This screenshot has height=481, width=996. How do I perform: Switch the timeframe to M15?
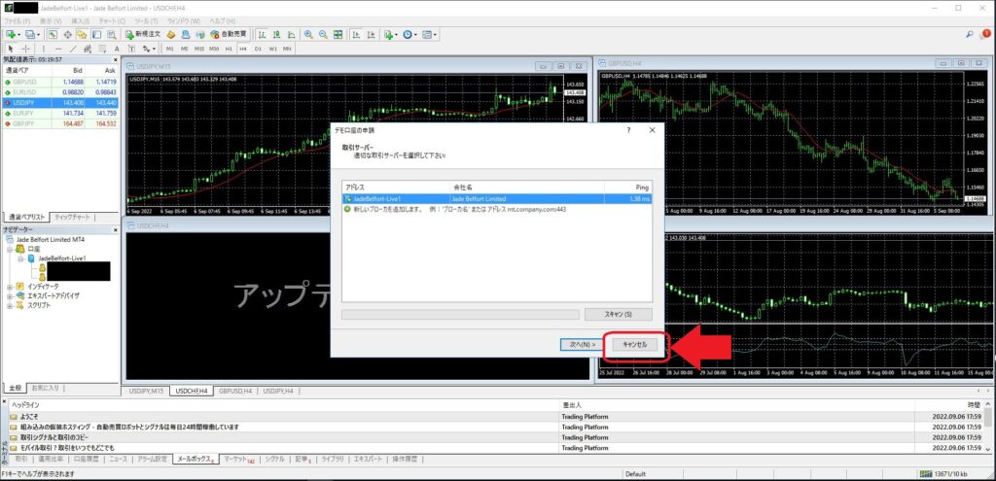coord(198,49)
